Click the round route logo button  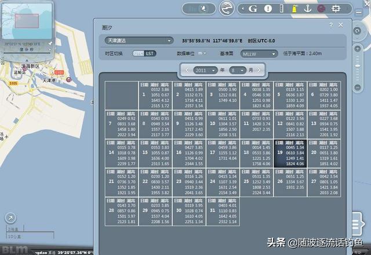tap(226, 9)
